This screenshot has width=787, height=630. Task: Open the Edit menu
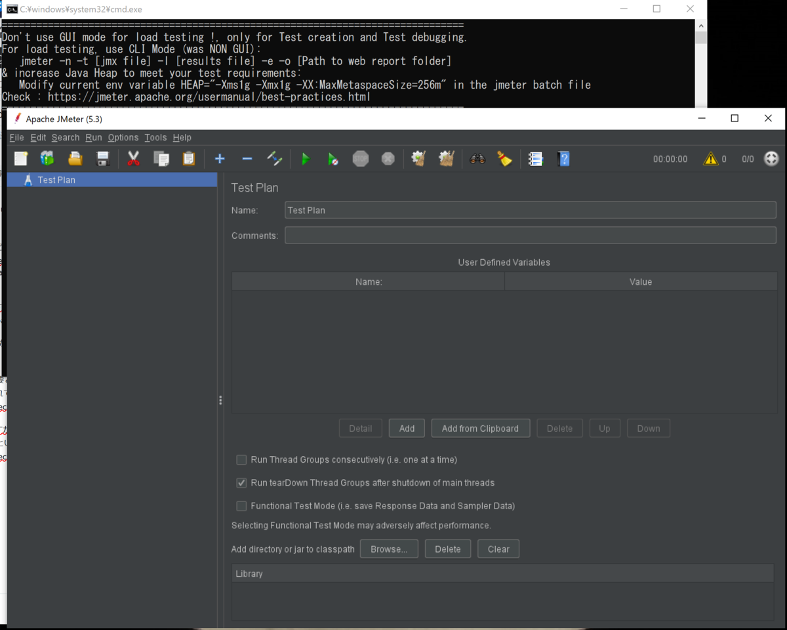[x=38, y=137]
